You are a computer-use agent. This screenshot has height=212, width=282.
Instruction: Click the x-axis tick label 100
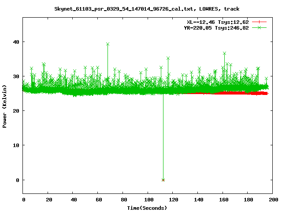[148, 200]
